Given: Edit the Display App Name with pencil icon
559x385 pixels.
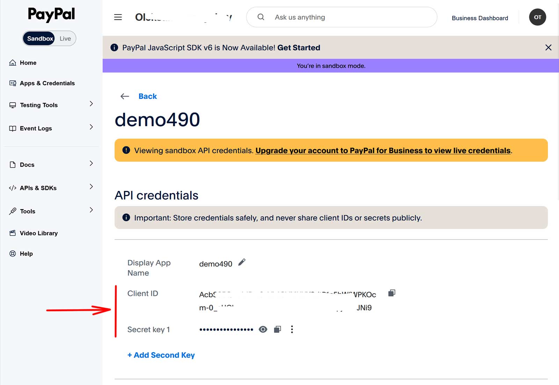Looking at the screenshot, I should click(x=242, y=262).
